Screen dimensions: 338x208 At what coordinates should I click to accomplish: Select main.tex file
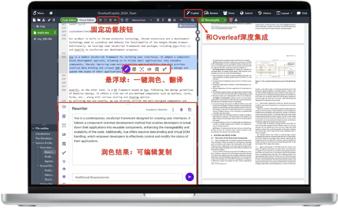[43, 33]
